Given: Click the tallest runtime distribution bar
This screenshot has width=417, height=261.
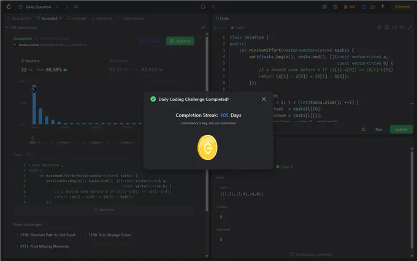Looking at the screenshot, I should 34,104.
